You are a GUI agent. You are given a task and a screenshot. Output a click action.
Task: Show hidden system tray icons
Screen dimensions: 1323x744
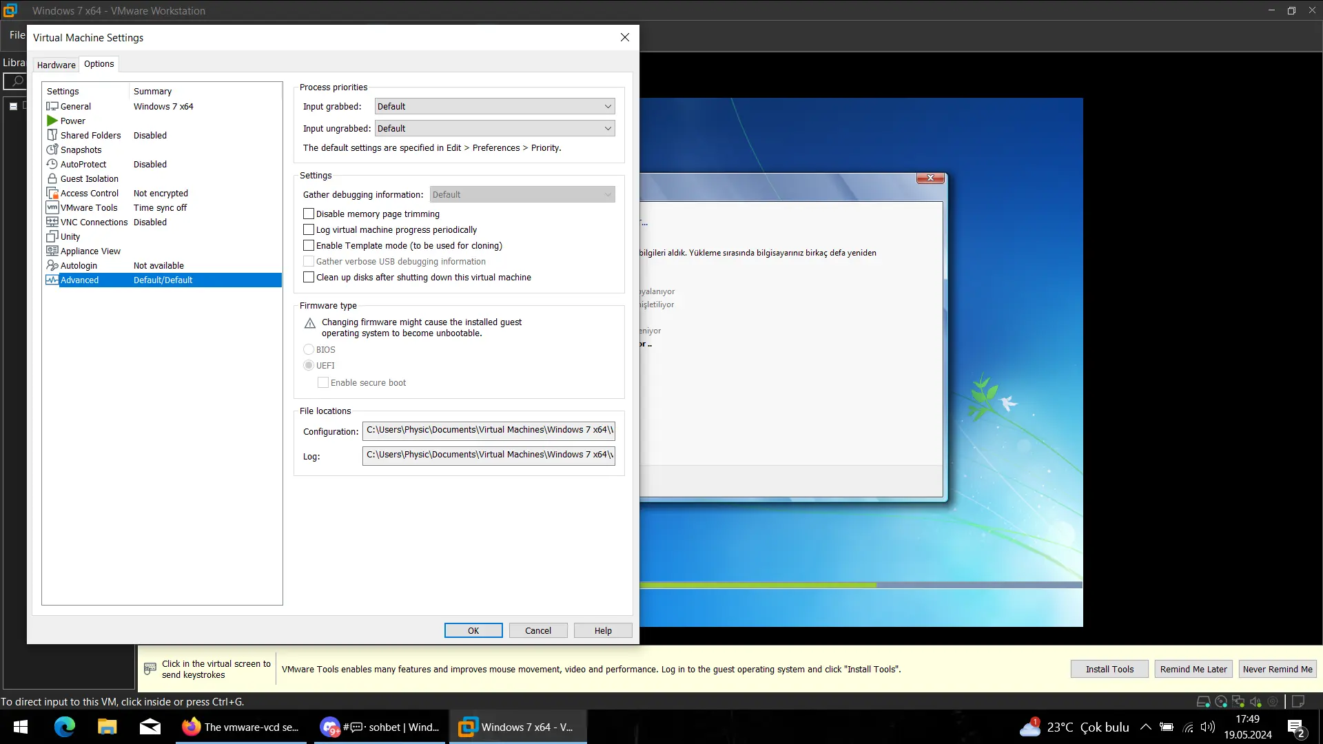pos(1145,727)
